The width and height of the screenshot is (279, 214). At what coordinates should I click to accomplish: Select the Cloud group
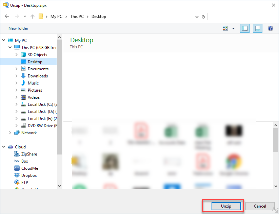click(x=20, y=147)
